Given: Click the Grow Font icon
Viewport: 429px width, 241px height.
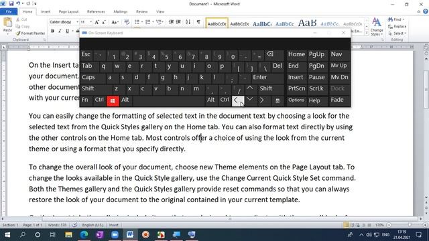Looking at the screenshot, I should 97,22.
